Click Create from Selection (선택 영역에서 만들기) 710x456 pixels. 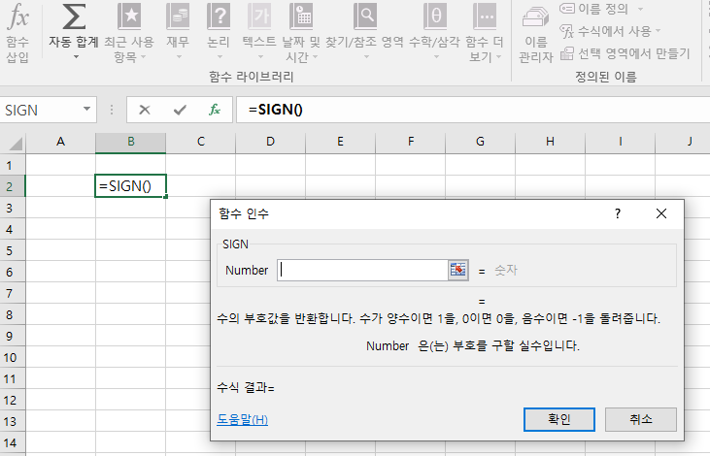pos(625,52)
